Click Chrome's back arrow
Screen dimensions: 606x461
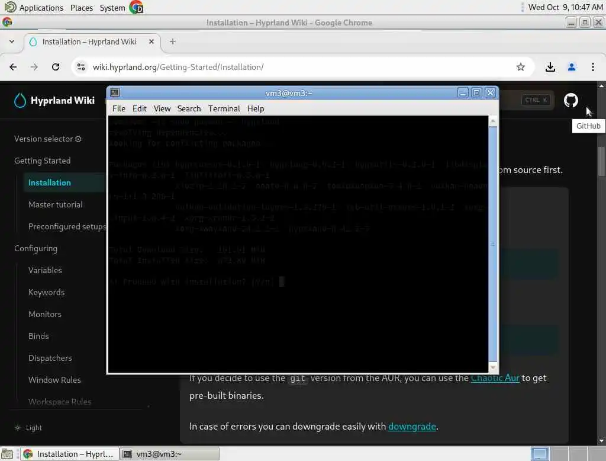(x=13, y=67)
